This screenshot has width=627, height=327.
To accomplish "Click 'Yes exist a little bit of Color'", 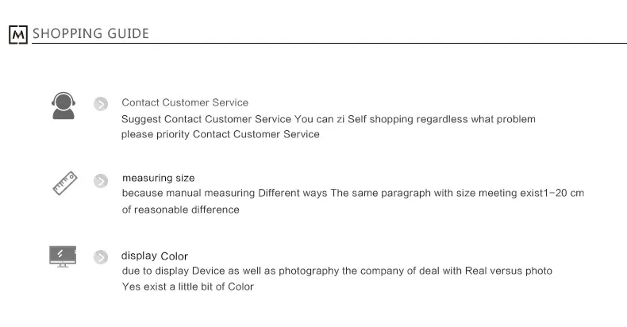I will click(188, 287).
